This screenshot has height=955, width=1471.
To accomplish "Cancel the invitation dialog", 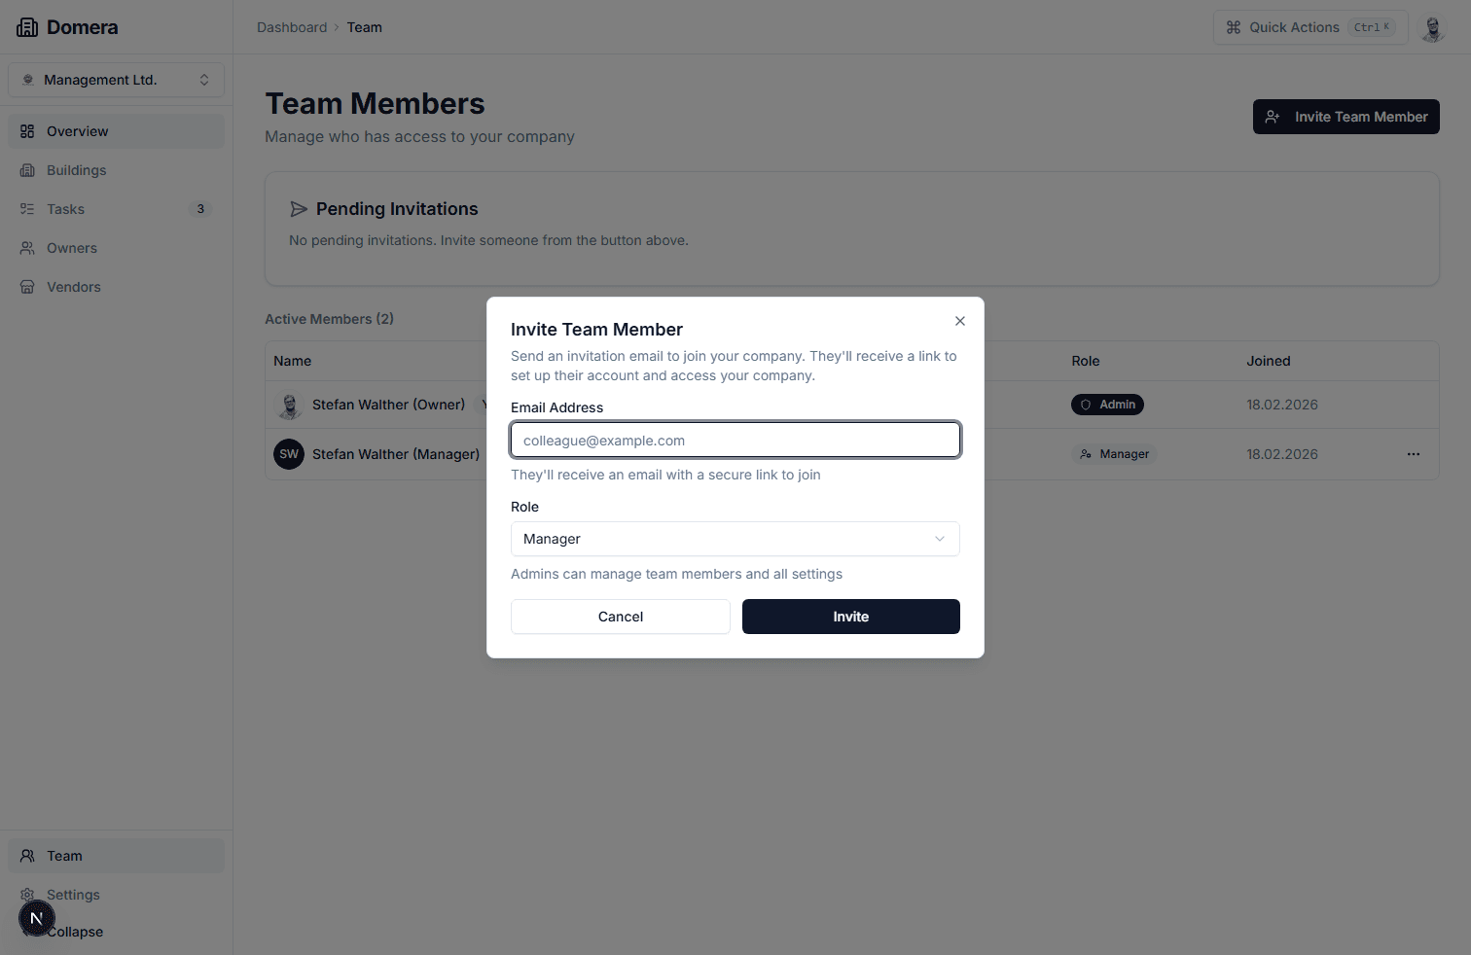I will (620, 616).
